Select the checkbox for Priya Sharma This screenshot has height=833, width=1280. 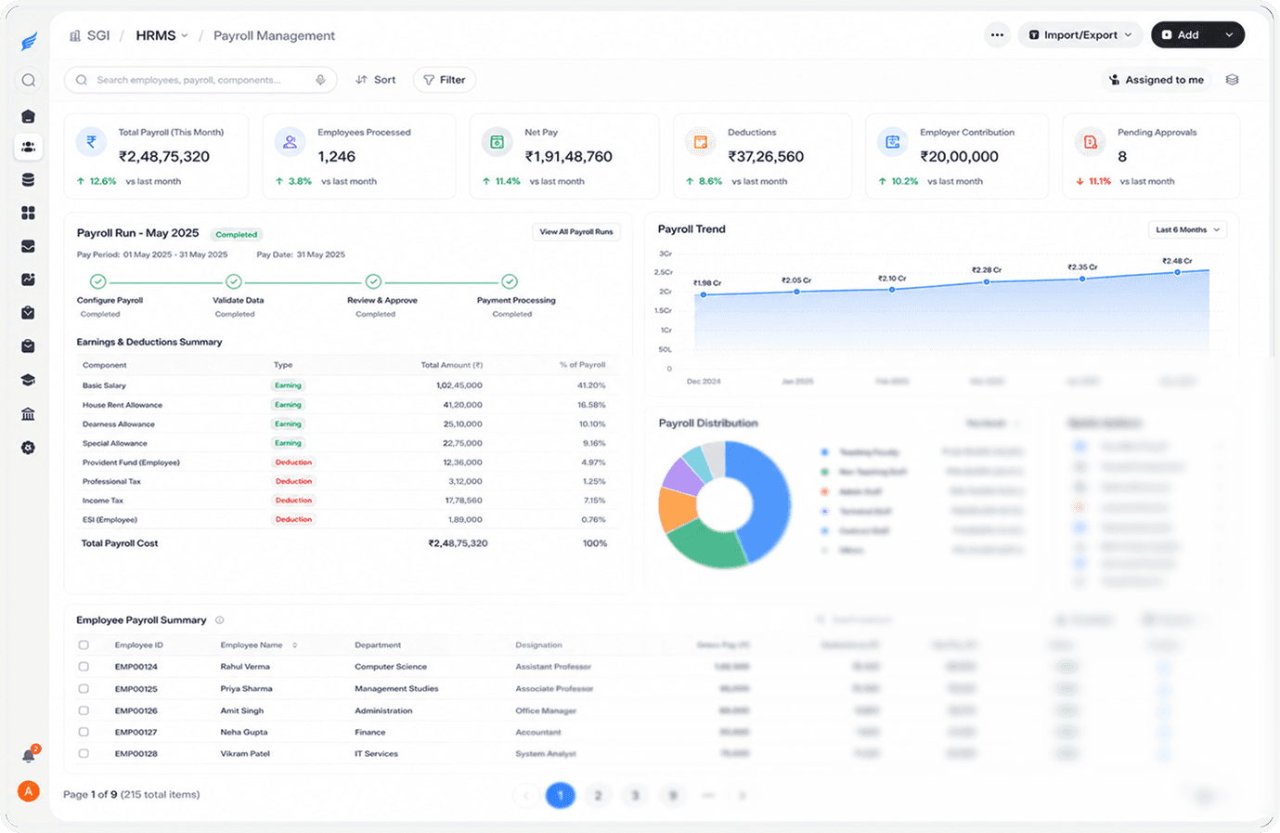pos(84,689)
